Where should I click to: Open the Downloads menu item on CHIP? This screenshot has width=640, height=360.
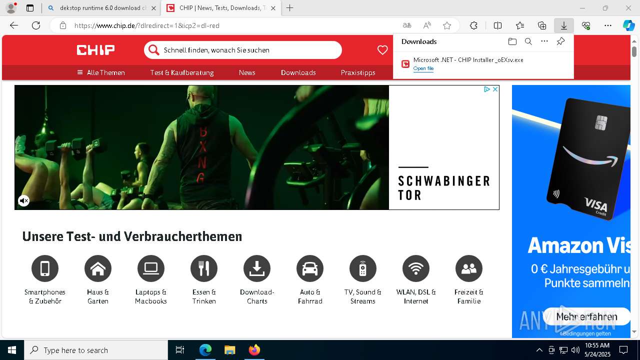298,72
